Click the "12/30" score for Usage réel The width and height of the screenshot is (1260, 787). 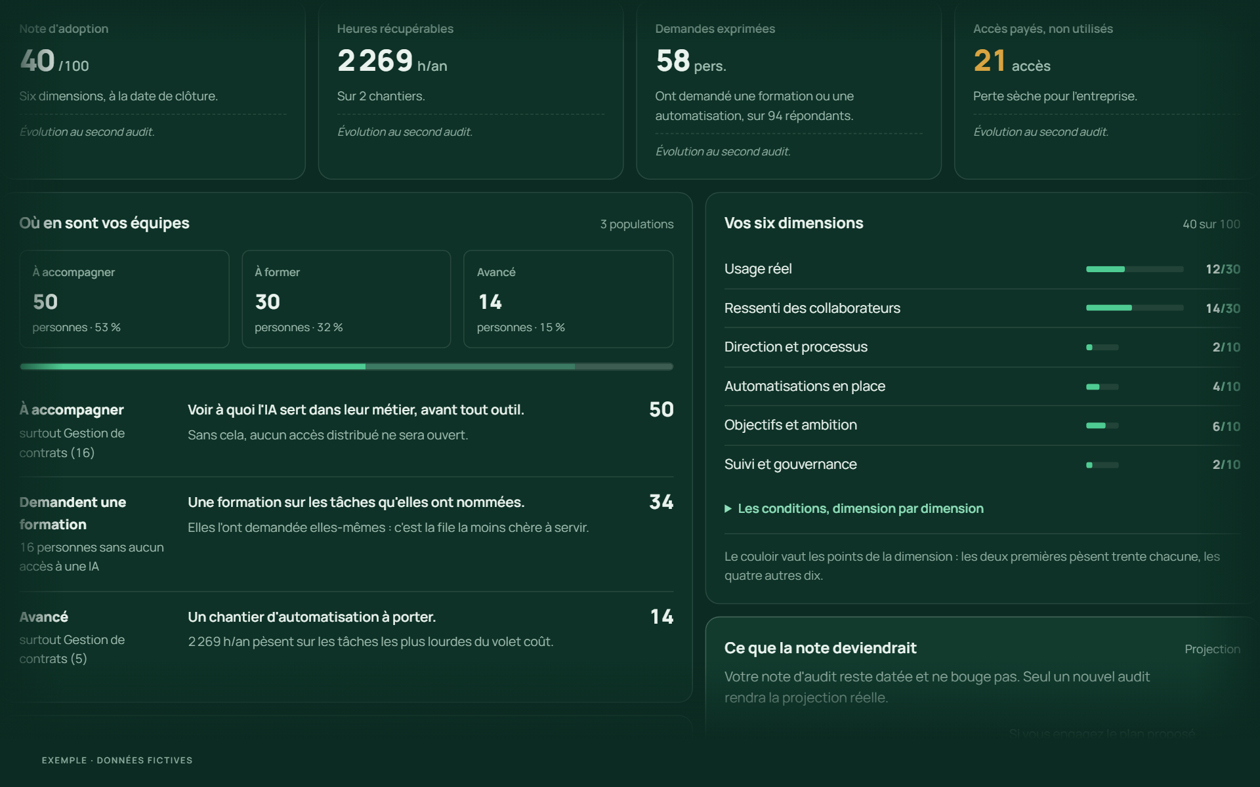click(1223, 269)
